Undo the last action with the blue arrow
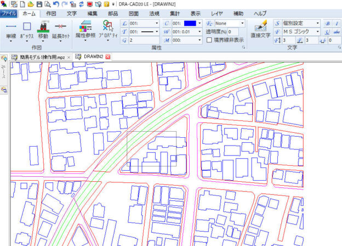The width and height of the screenshot is (342, 246). pyautogui.click(x=56, y=4)
